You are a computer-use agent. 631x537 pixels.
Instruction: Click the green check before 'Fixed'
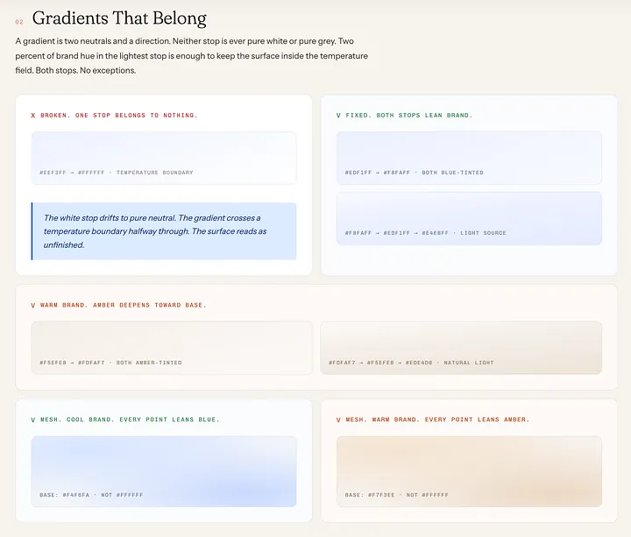click(x=338, y=116)
